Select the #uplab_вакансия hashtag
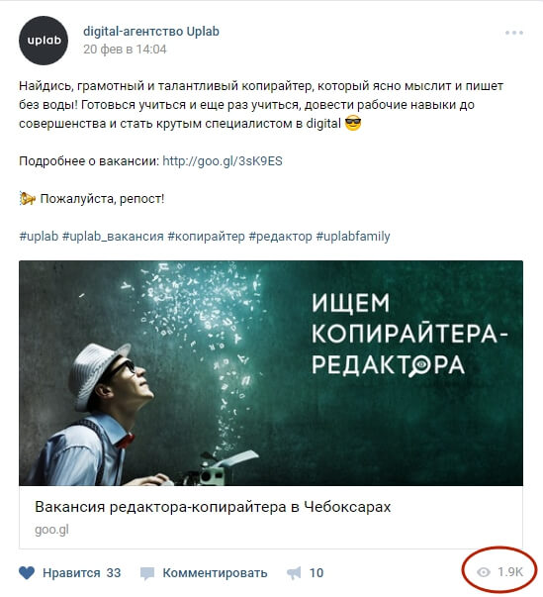This screenshot has height=597, width=543. tap(113, 237)
